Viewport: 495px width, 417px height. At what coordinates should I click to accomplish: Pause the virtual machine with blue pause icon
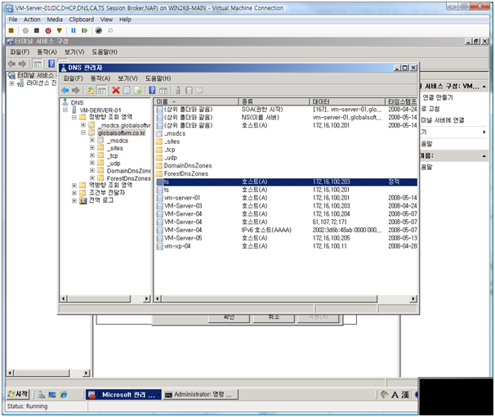tap(74, 30)
